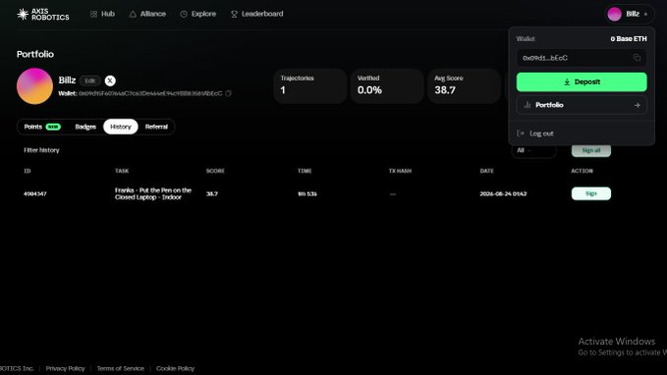Click the score value 38.7 in table
The image size is (667, 375).
tap(212, 193)
